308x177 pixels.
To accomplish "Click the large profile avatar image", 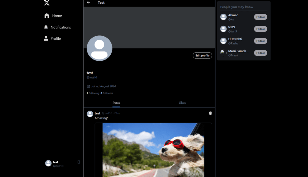I will tap(99, 48).
